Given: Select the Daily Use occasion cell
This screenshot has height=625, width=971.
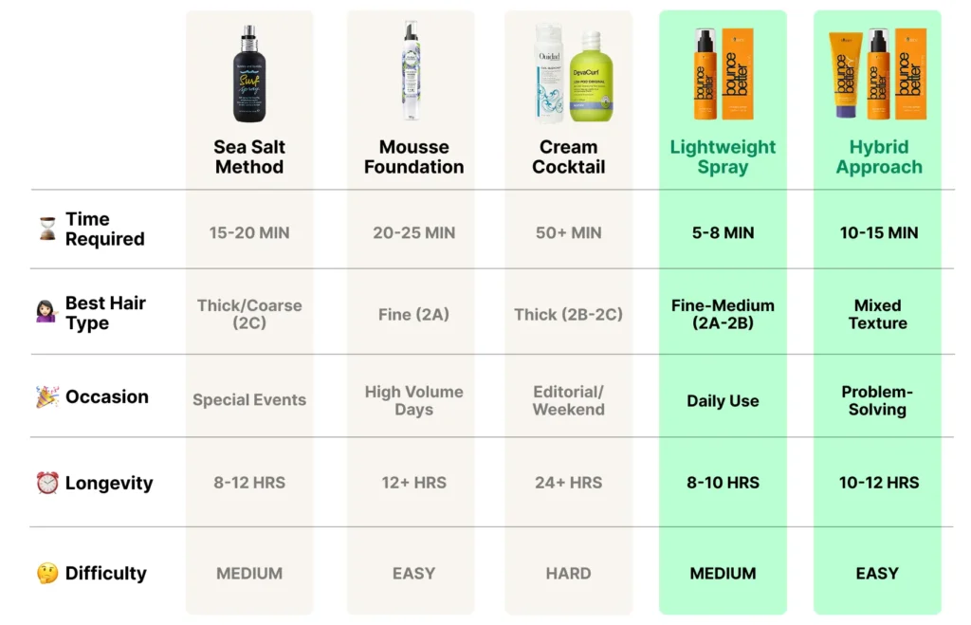Looking at the screenshot, I should pyautogui.click(x=723, y=401).
